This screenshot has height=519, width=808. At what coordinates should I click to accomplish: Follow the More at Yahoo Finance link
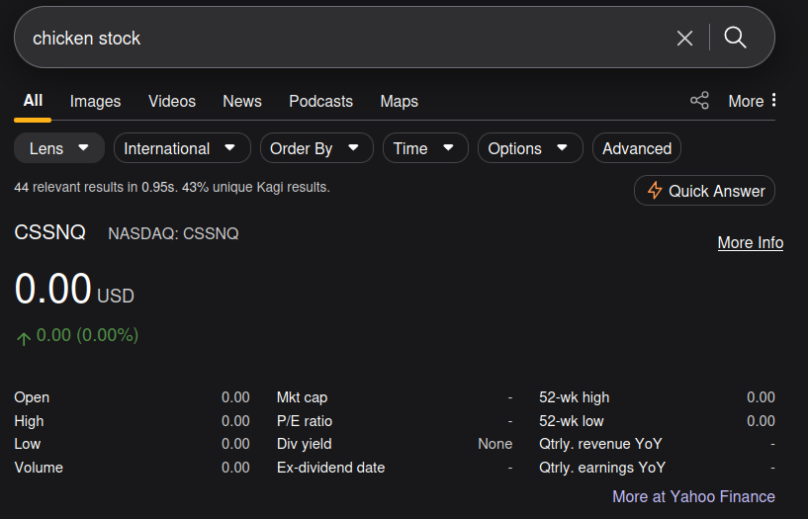(x=693, y=496)
